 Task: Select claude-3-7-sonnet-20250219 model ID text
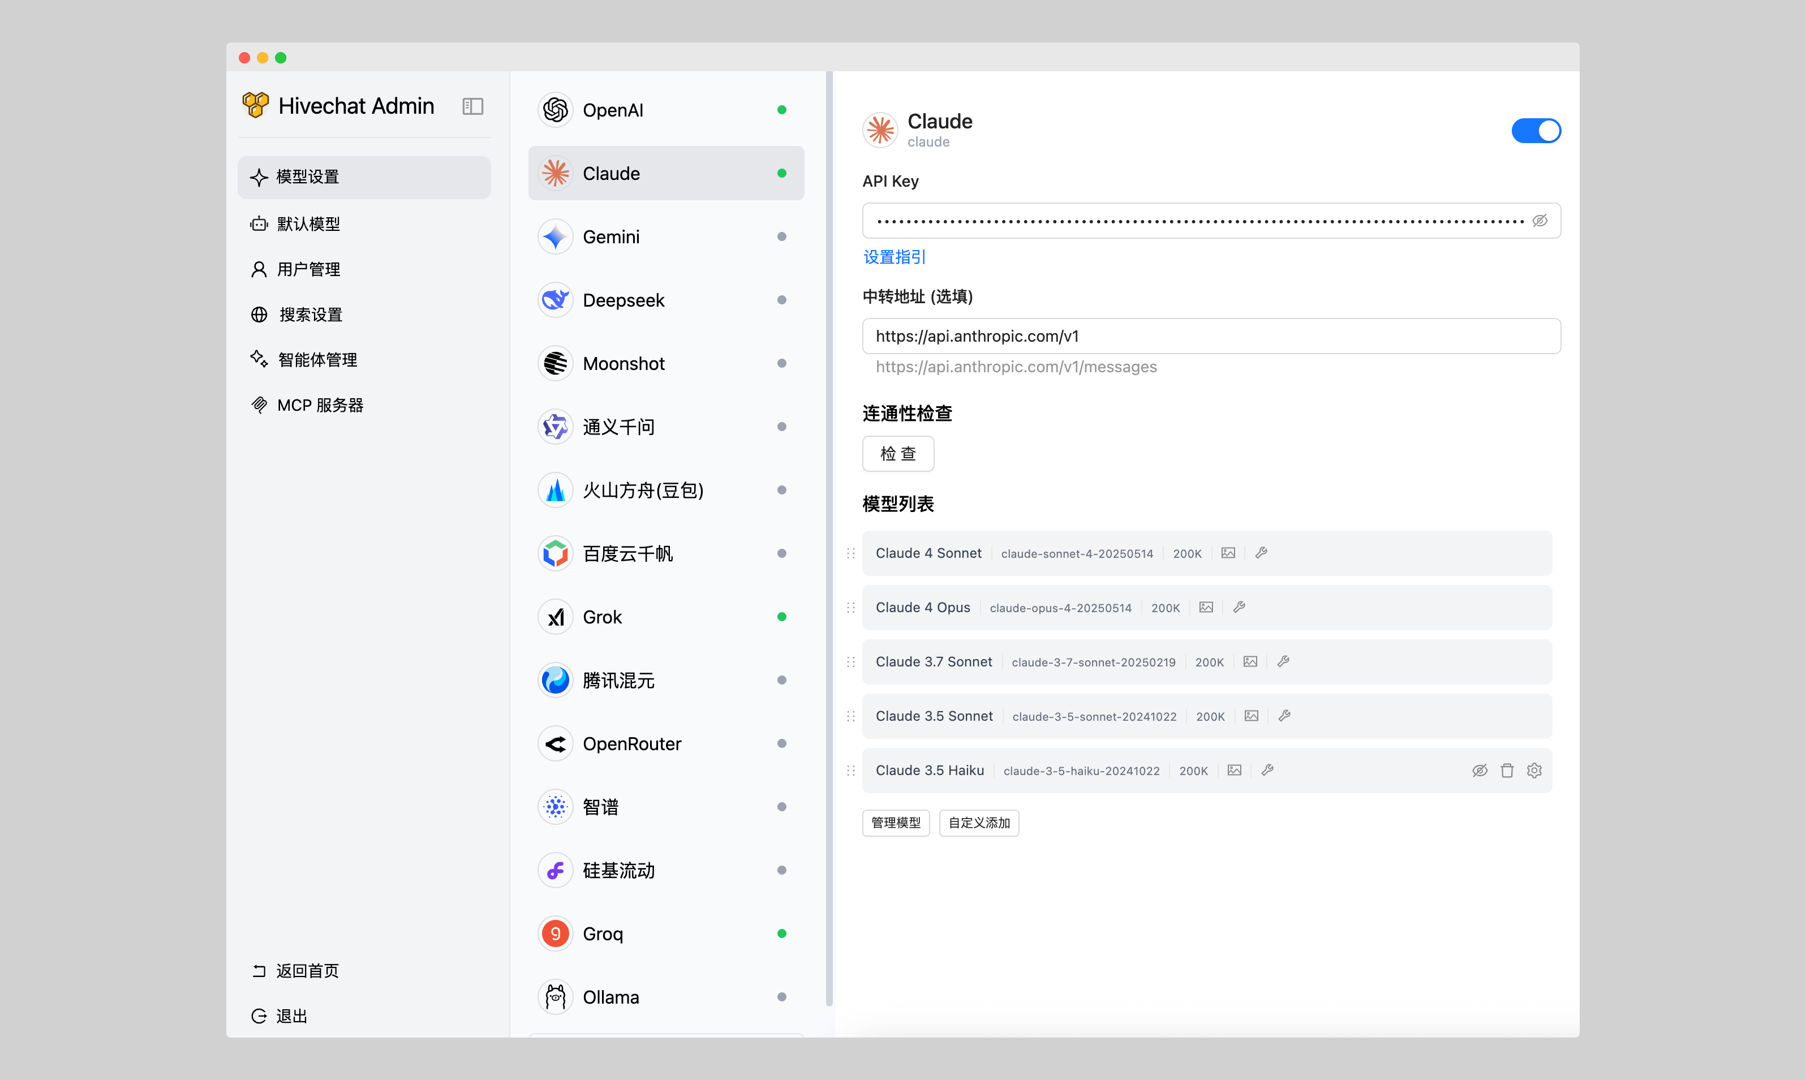[1094, 662]
